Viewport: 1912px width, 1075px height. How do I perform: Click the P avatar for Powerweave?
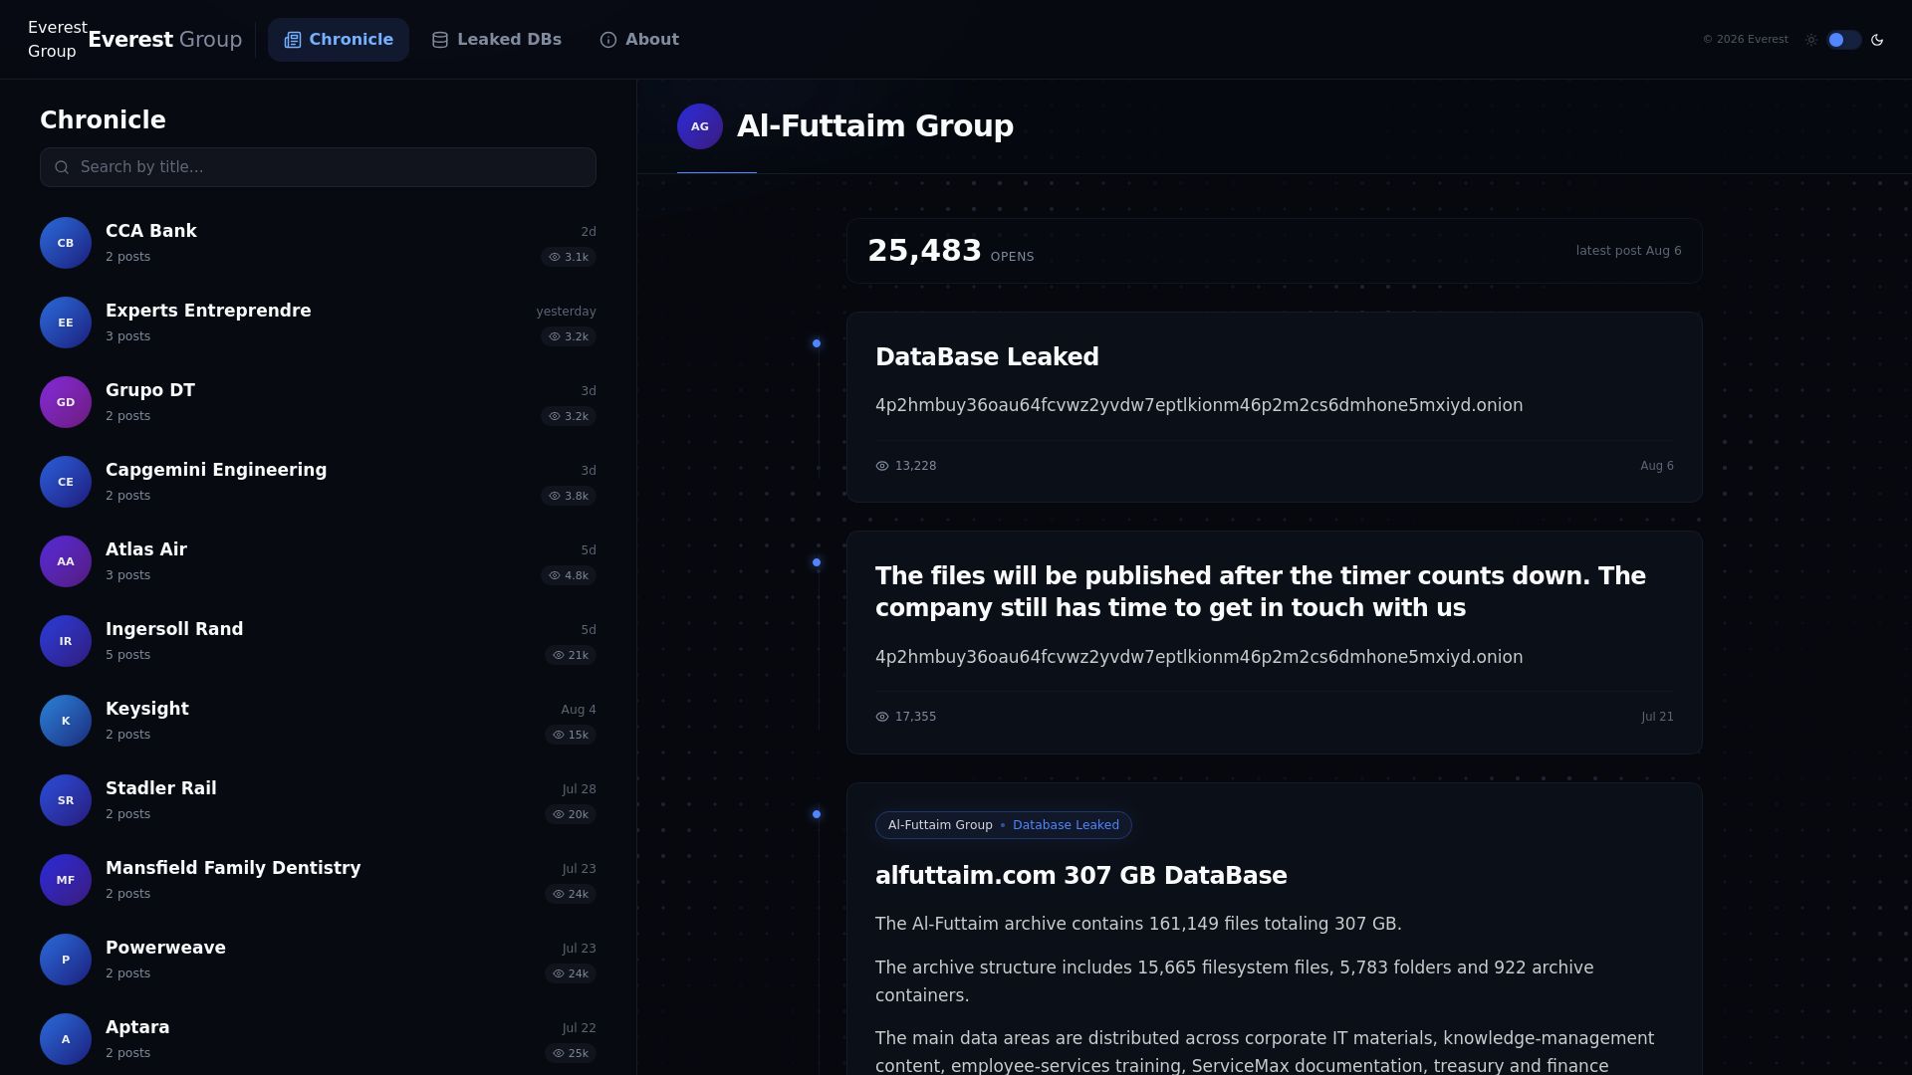pyautogui.click(x=66, y=960)
